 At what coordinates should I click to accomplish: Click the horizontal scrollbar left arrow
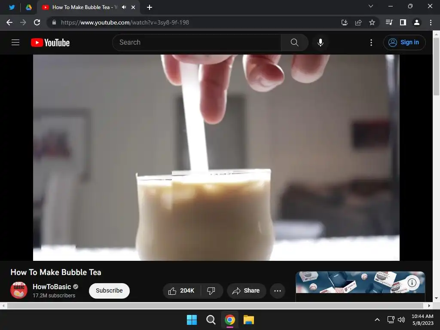[x=3, y=306]
